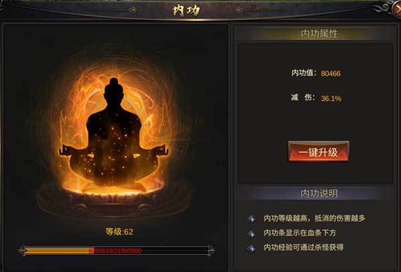Click the 等级:62 level label
The image size is (401, 272).
coord(119,232)
